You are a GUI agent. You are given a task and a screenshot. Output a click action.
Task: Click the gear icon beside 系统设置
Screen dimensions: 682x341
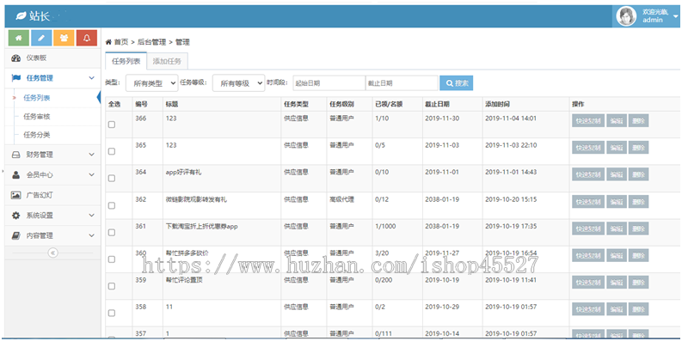(x=16, y=216)
